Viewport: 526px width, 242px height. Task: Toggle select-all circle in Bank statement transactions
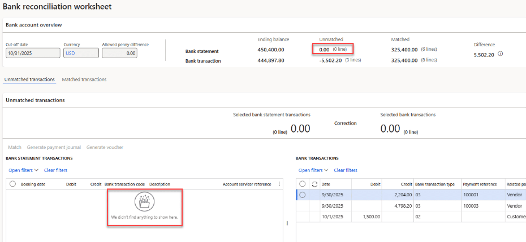[x=12, y=184]
